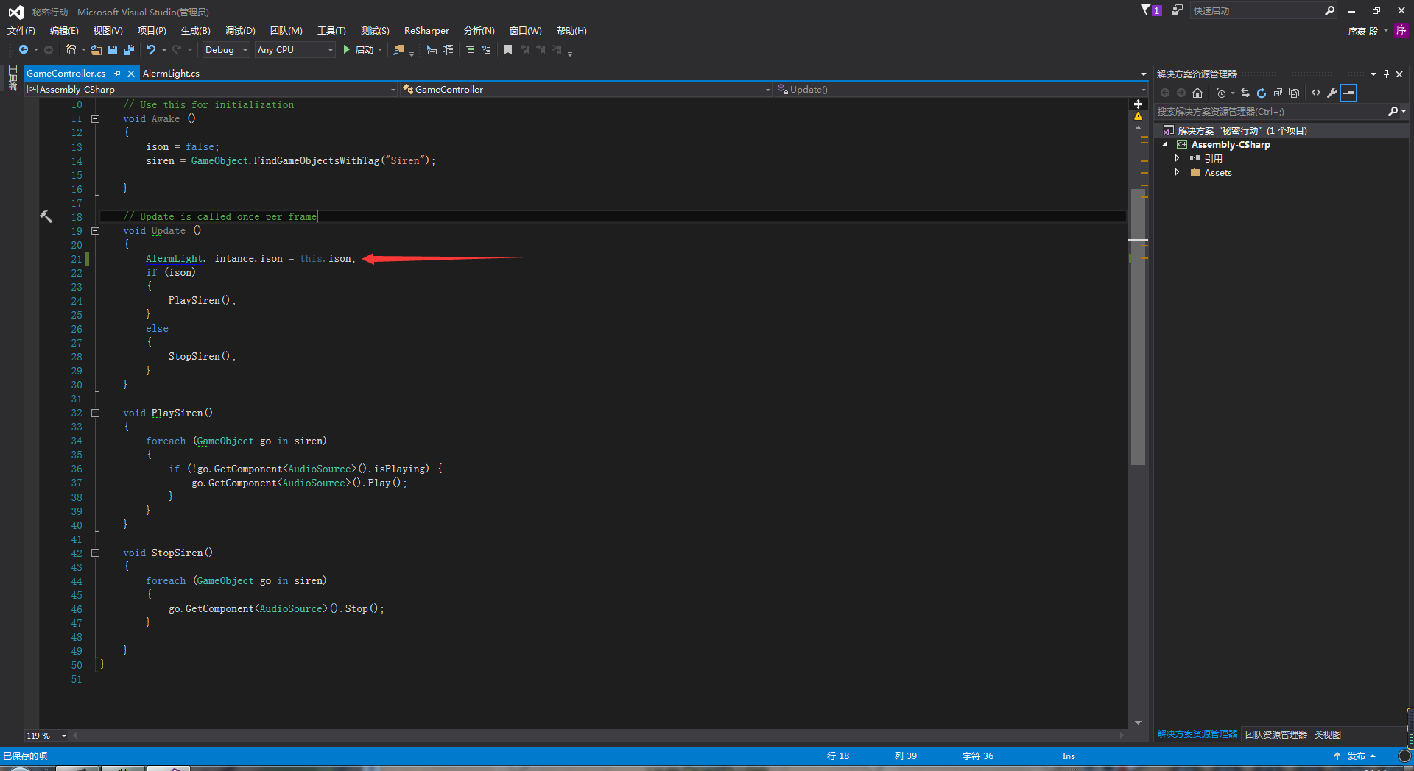Click Collapse All in Solution Explorer

click(x=1278, y=93)
